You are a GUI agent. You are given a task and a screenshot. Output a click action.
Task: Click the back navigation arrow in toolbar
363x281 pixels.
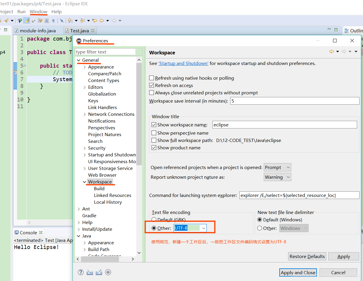102,21
